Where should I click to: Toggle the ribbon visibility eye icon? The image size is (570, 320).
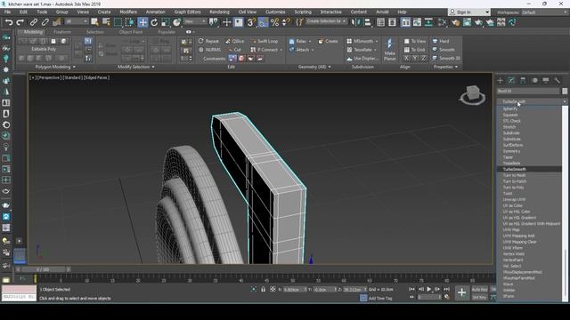(189, 32)
